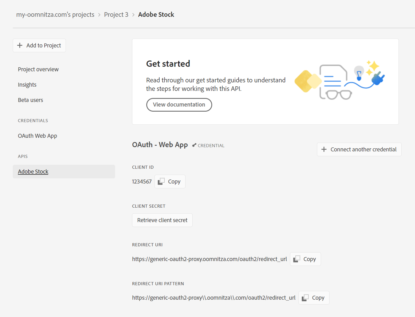415x317 pixels.
Task: Click the key icon next to CREDENTIAL
Action: [x=194, y=145]
